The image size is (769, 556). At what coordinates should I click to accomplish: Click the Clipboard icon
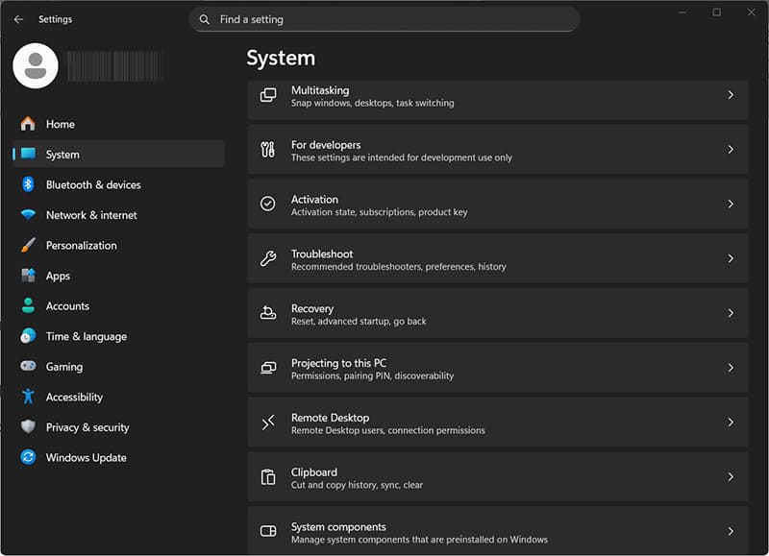pos(268,476)
